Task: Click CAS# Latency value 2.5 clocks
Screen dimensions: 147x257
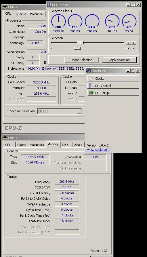Action: (x=67, y=193)
